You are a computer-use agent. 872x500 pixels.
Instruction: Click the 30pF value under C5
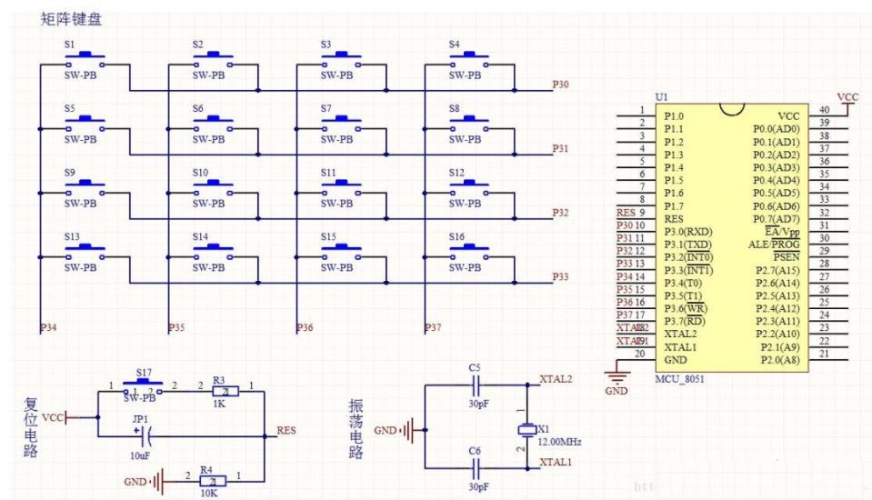point(478,404)
